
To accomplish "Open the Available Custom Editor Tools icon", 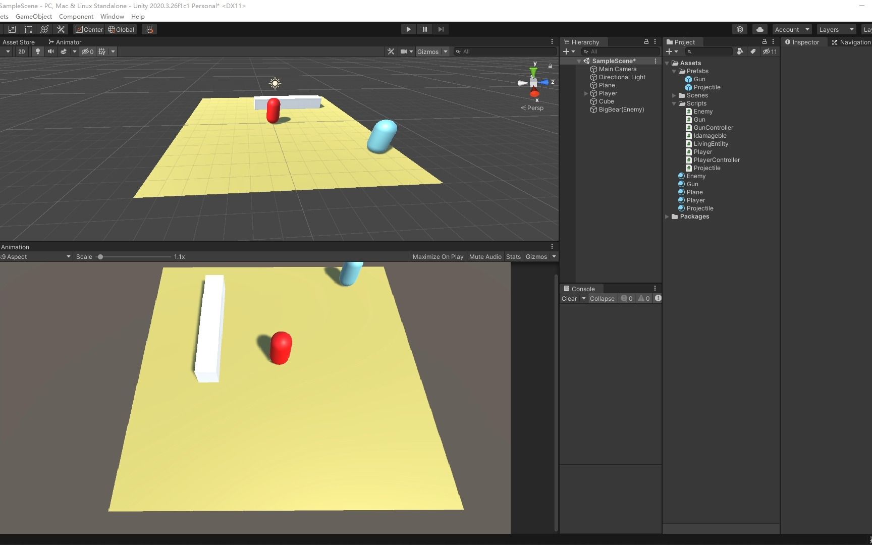I will coord(61,29).
